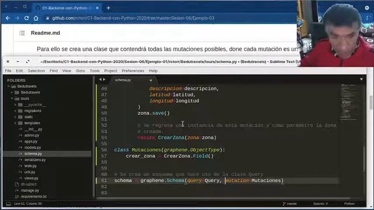Open the File menu in Sublime Text
The width and height of the screenshot is (374, 210).
(x=8, y=71)
